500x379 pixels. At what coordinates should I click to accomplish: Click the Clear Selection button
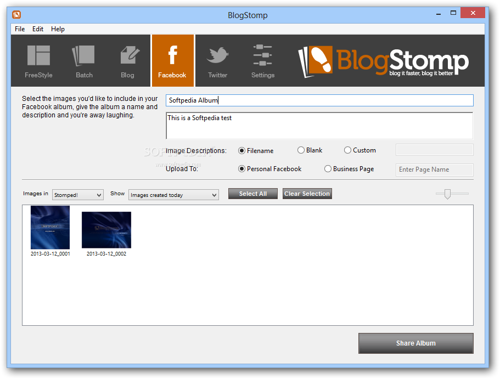point(307,194)
